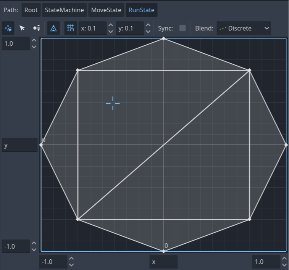
Task: Select the blend position tool
Action: pyautogui.click(x=8, y=28)
